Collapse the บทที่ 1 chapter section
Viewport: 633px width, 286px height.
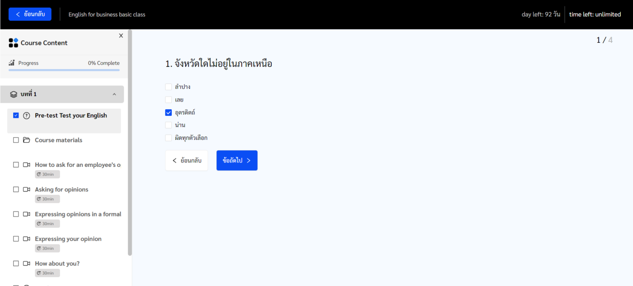pos(114,94)
